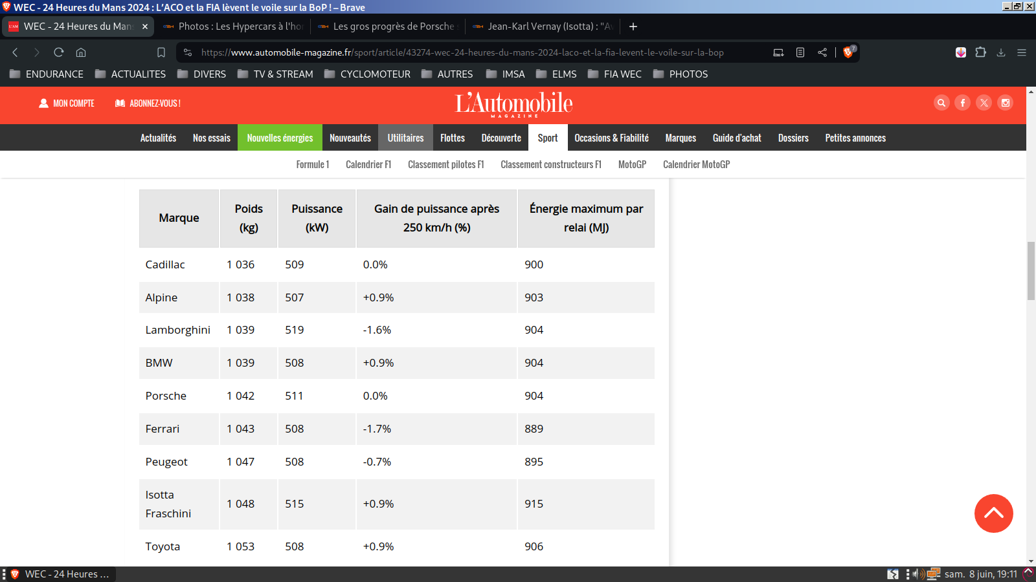
Task: Open the Brave hamburger main menu
Action: (1022, 52)
